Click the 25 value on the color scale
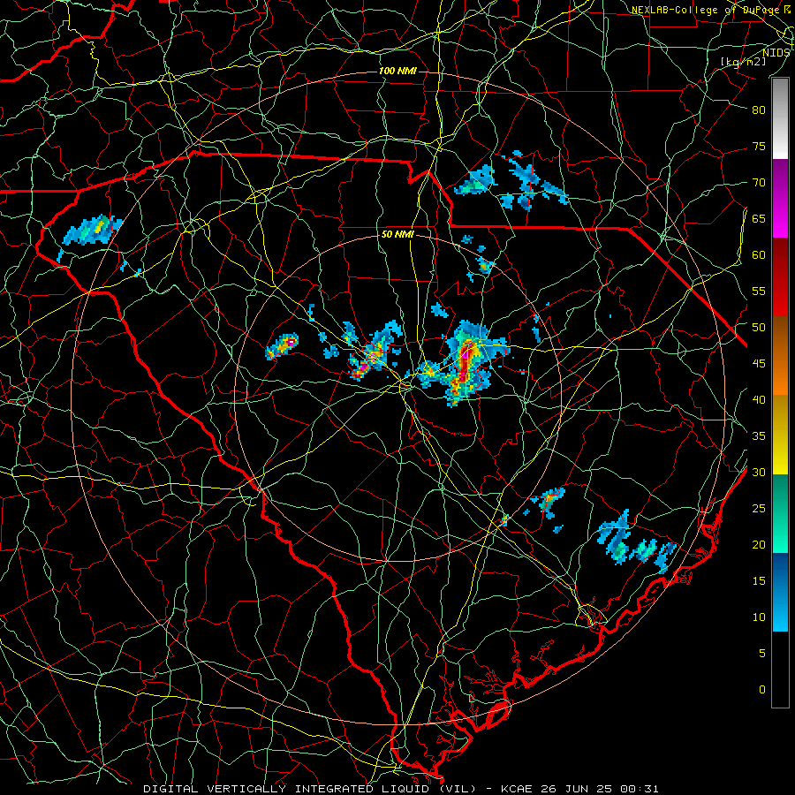 coord(759,509)
